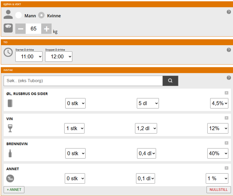Click the + ANNET button
233x196 pixels.
pyautogui.click(x=14, y=190)
